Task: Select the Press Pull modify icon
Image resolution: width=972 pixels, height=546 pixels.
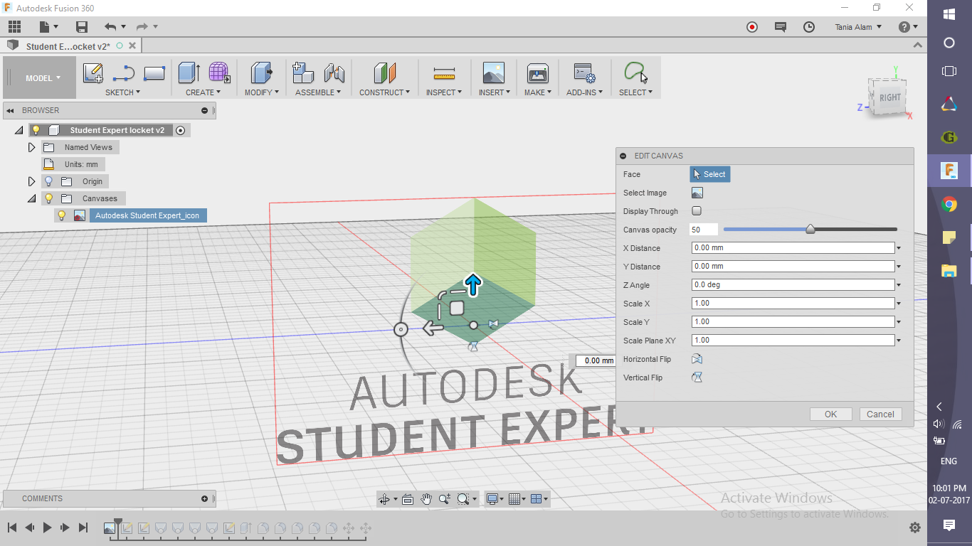Action: [x=261, y=73]
